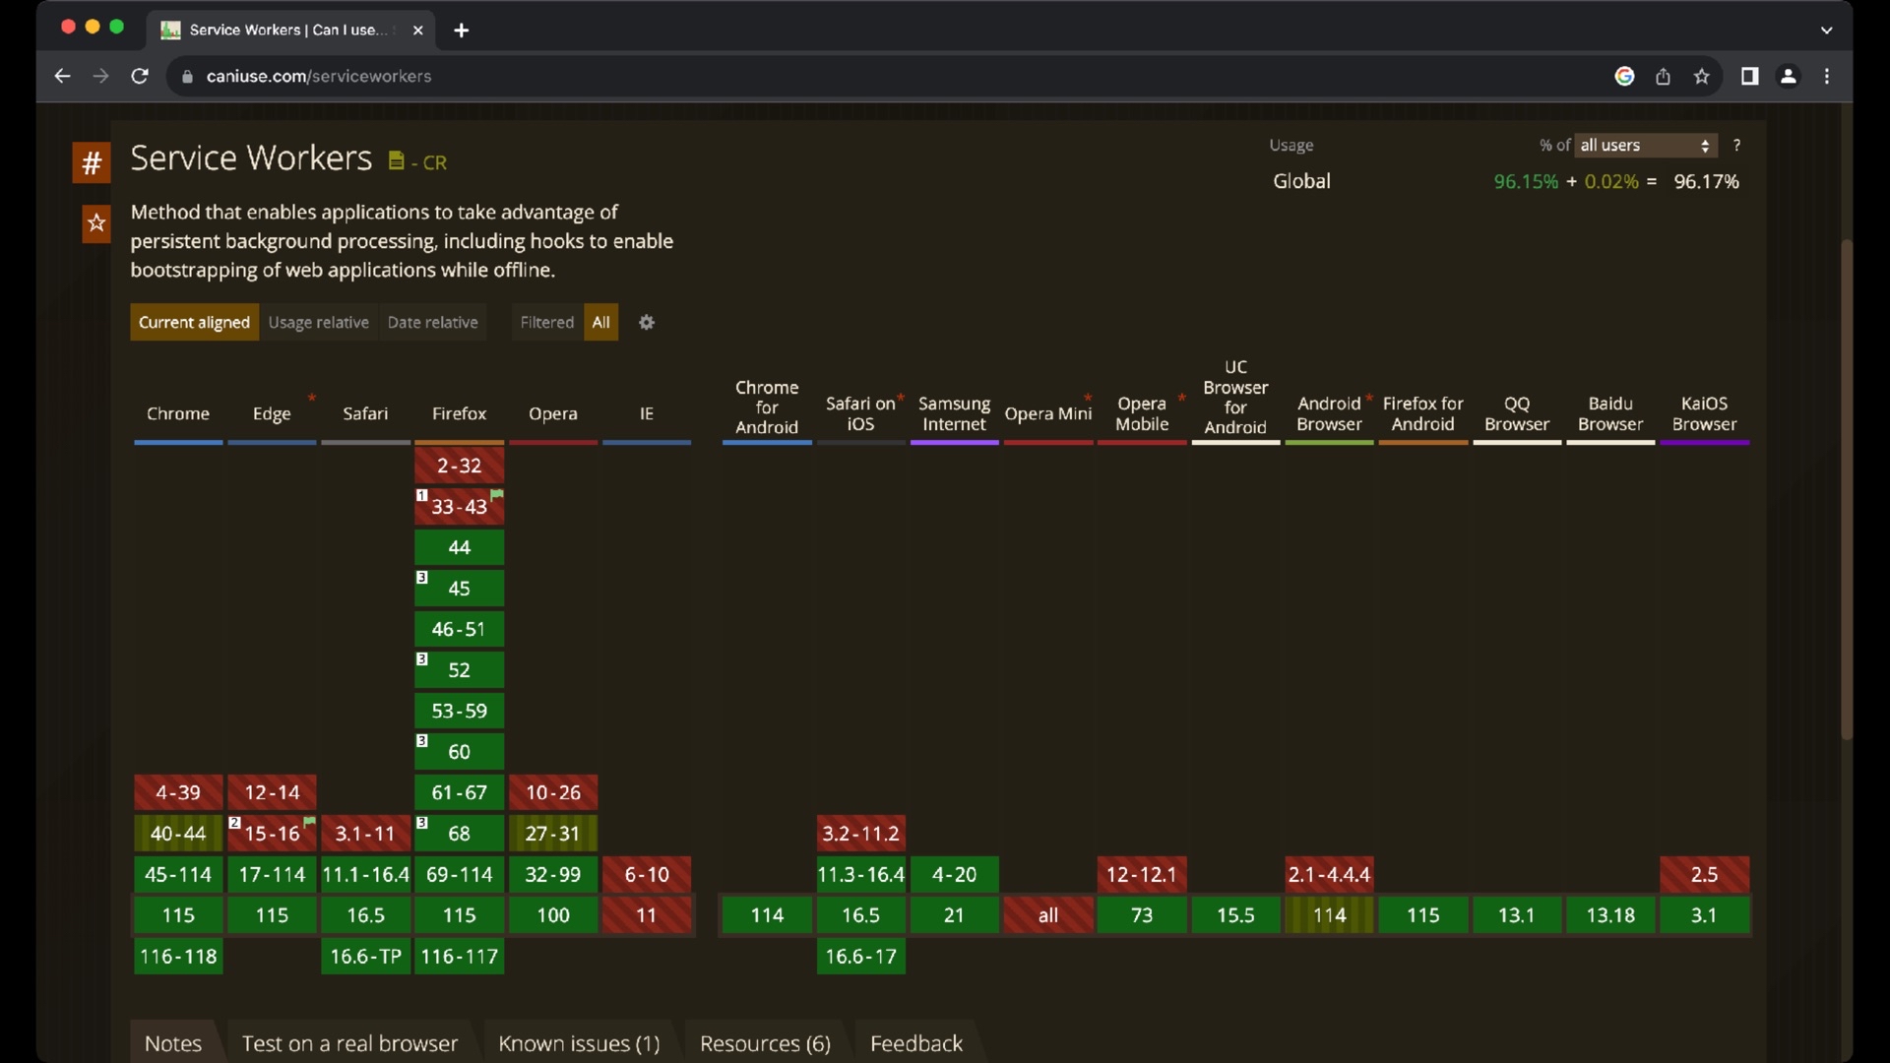
Task: Open the browser share icon
Action: (x=1663, y=77)
